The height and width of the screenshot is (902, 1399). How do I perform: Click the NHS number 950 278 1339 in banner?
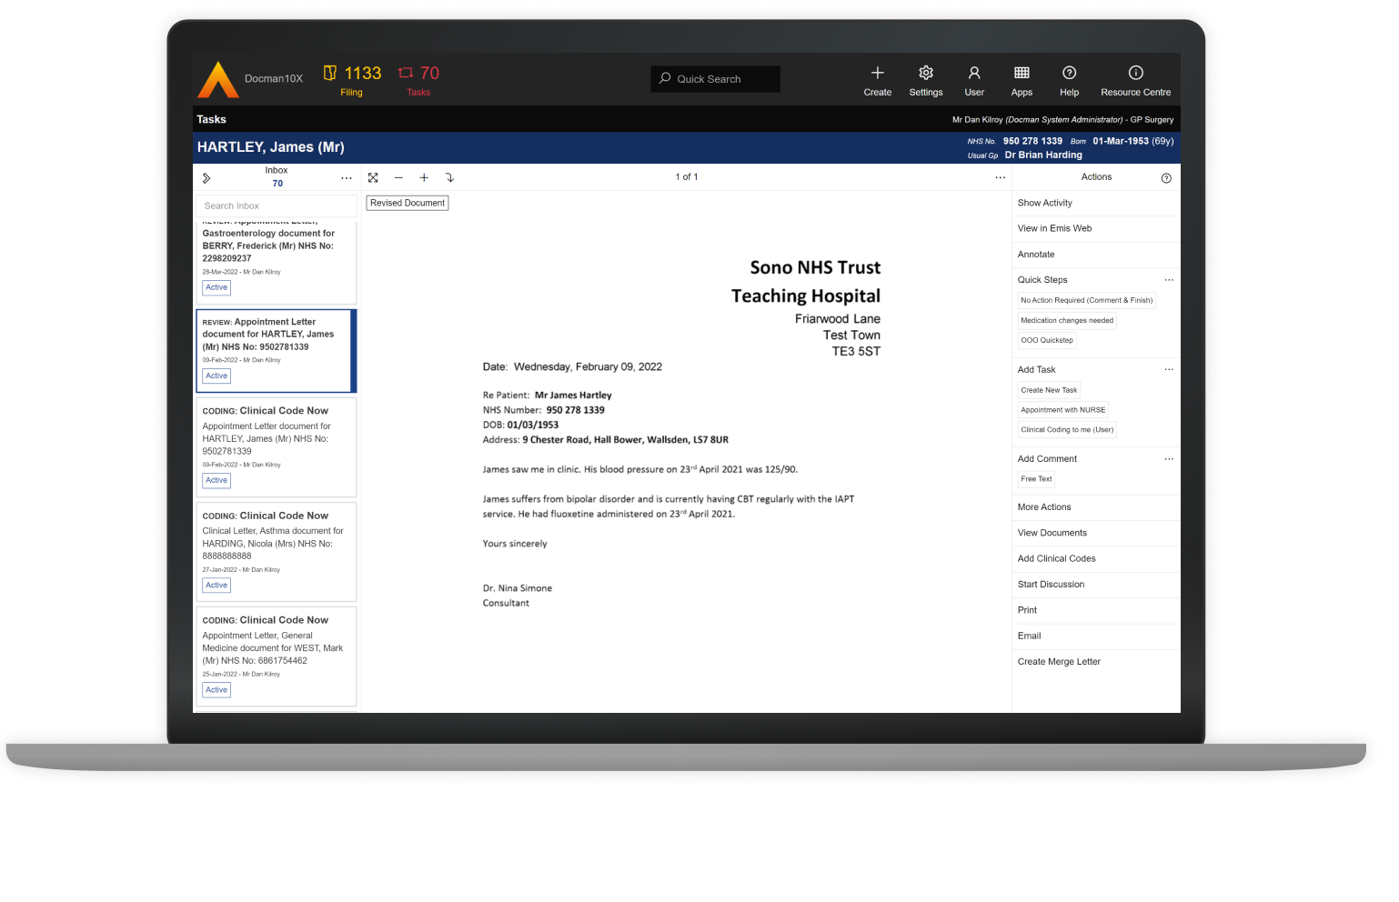click(x=1032, y=141)
